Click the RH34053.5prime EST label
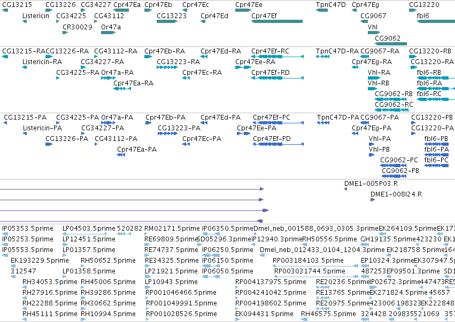Image resolution: width=455 pixels, height=322 pixels. [50, 282]
